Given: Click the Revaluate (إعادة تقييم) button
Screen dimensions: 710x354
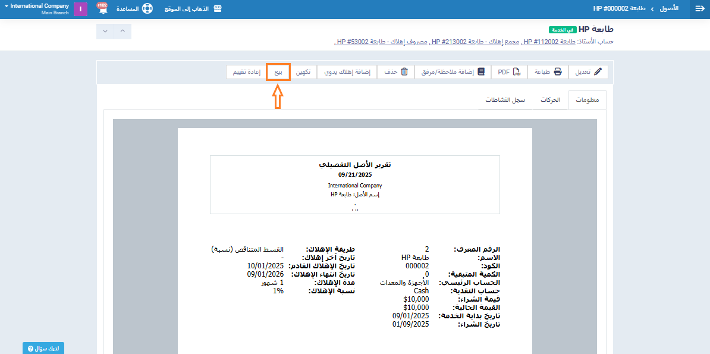Looking at the screenshot, I should click(245, 72).
